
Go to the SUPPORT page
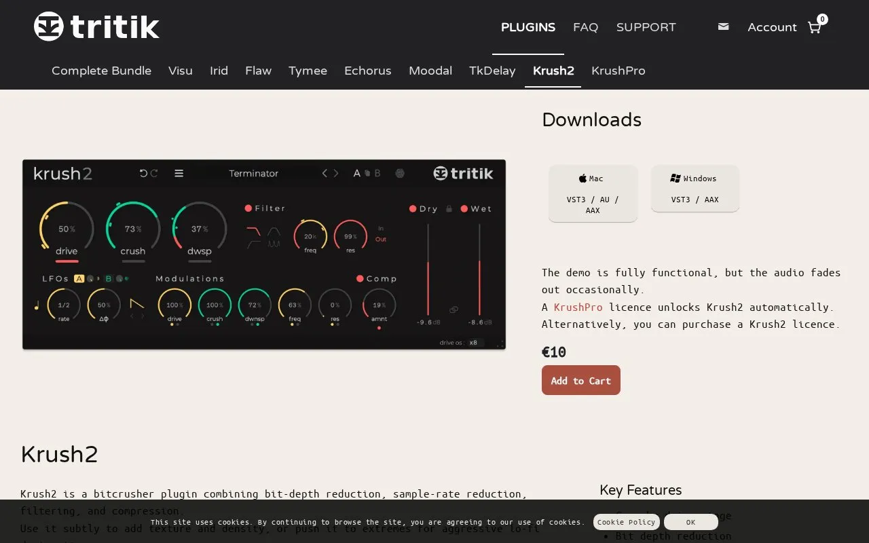click(x=646, y=27)
